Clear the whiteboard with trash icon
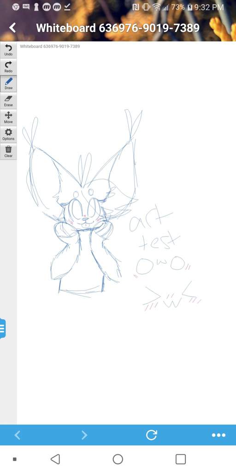The height and width of the screenshot is (473, 236). point(8,152)
